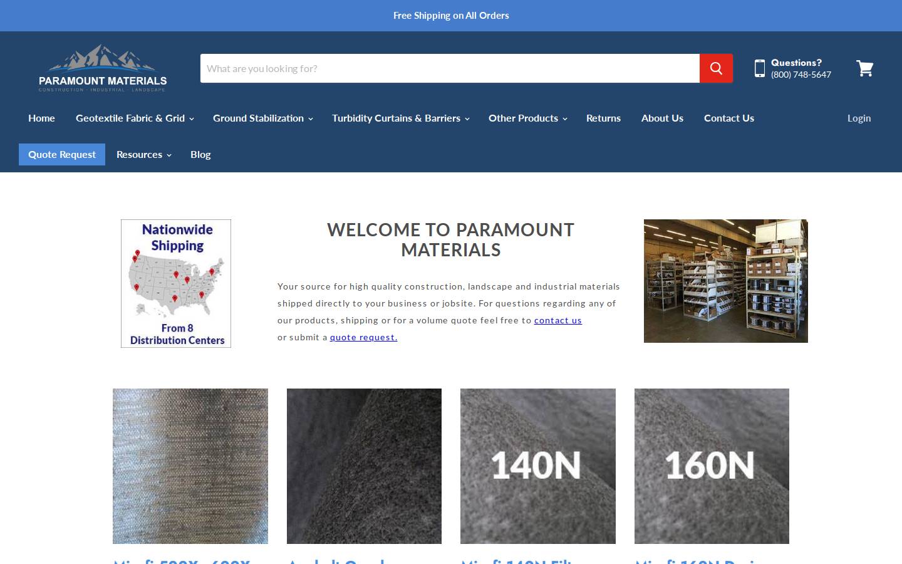Click the Login link
This screenshot has height=564, width=902.
[x=859, y=118]
